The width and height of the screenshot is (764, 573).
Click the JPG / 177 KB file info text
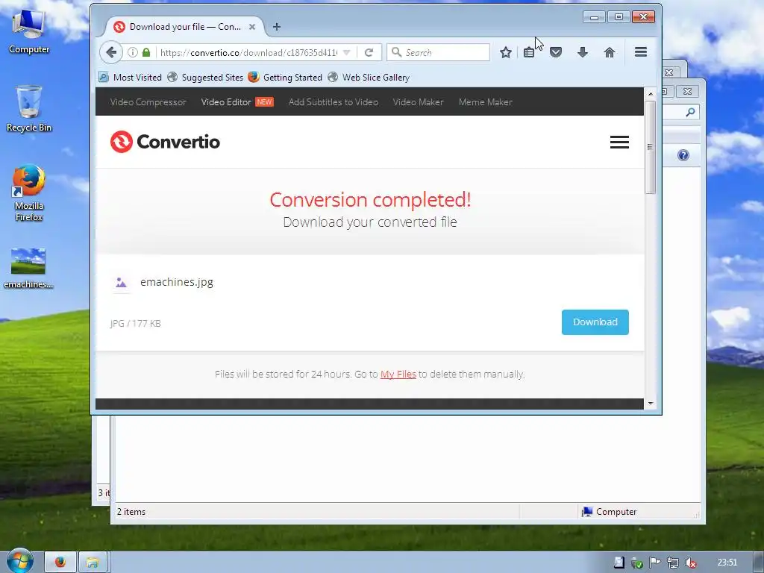135,324
